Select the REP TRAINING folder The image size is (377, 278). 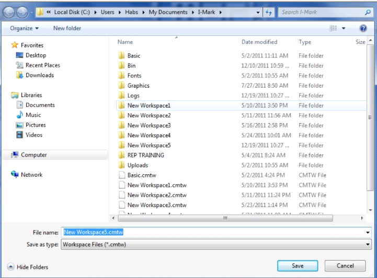[x=145, y=155]
